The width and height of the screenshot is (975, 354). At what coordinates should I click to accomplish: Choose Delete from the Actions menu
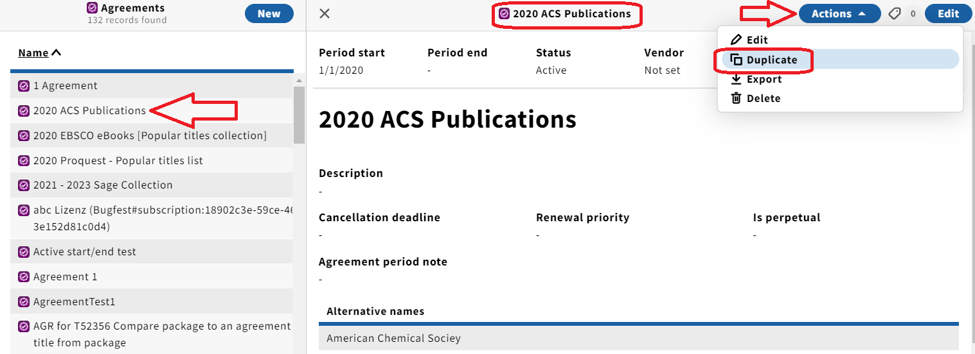pos(839,98)
